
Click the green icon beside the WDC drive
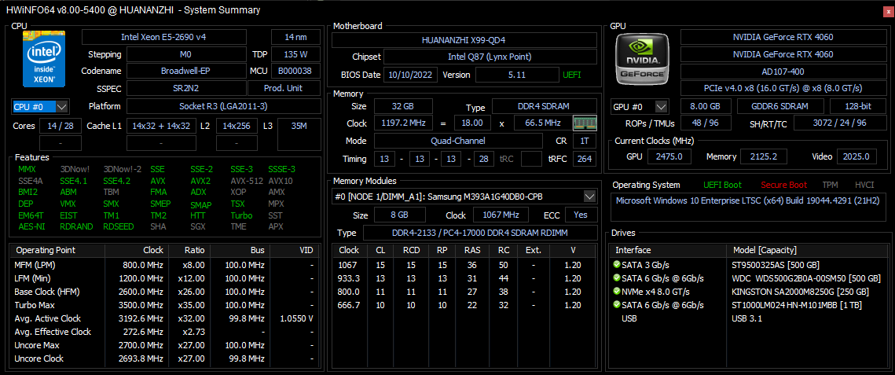tap(618, 278)
